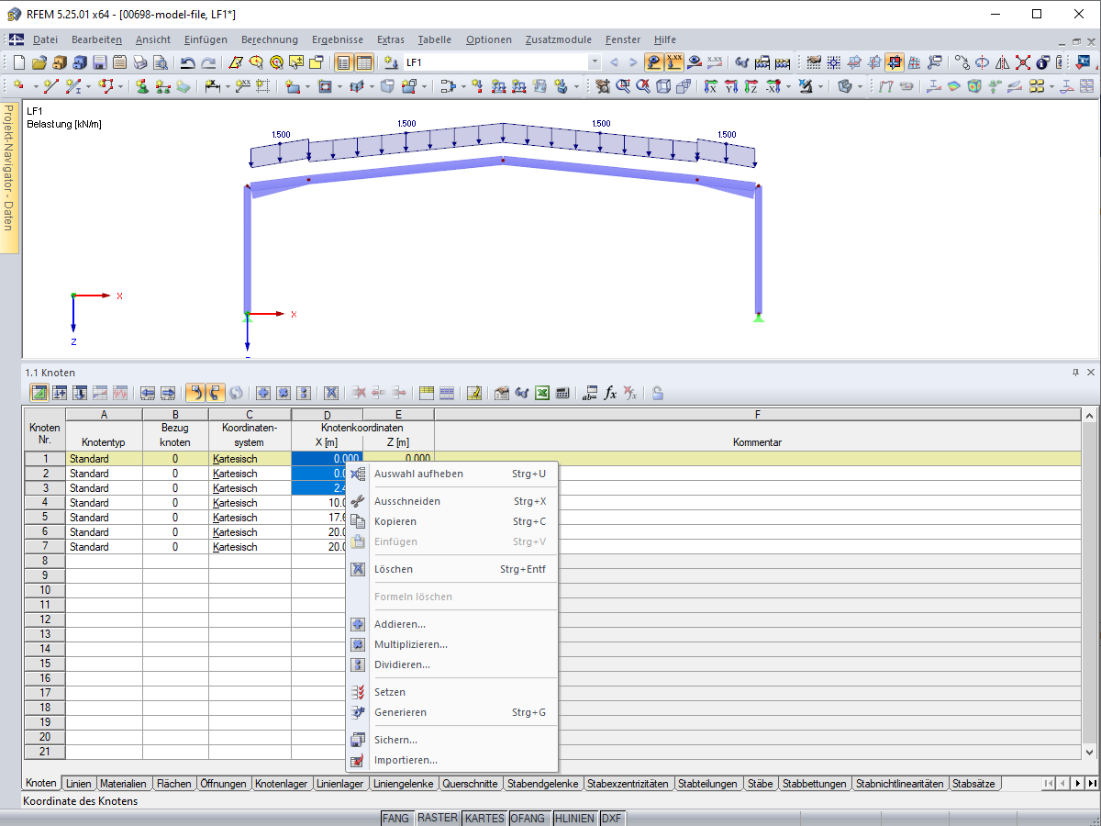Switch to the Knotenlager tab

pyautogui.click(x=282, y=784)
